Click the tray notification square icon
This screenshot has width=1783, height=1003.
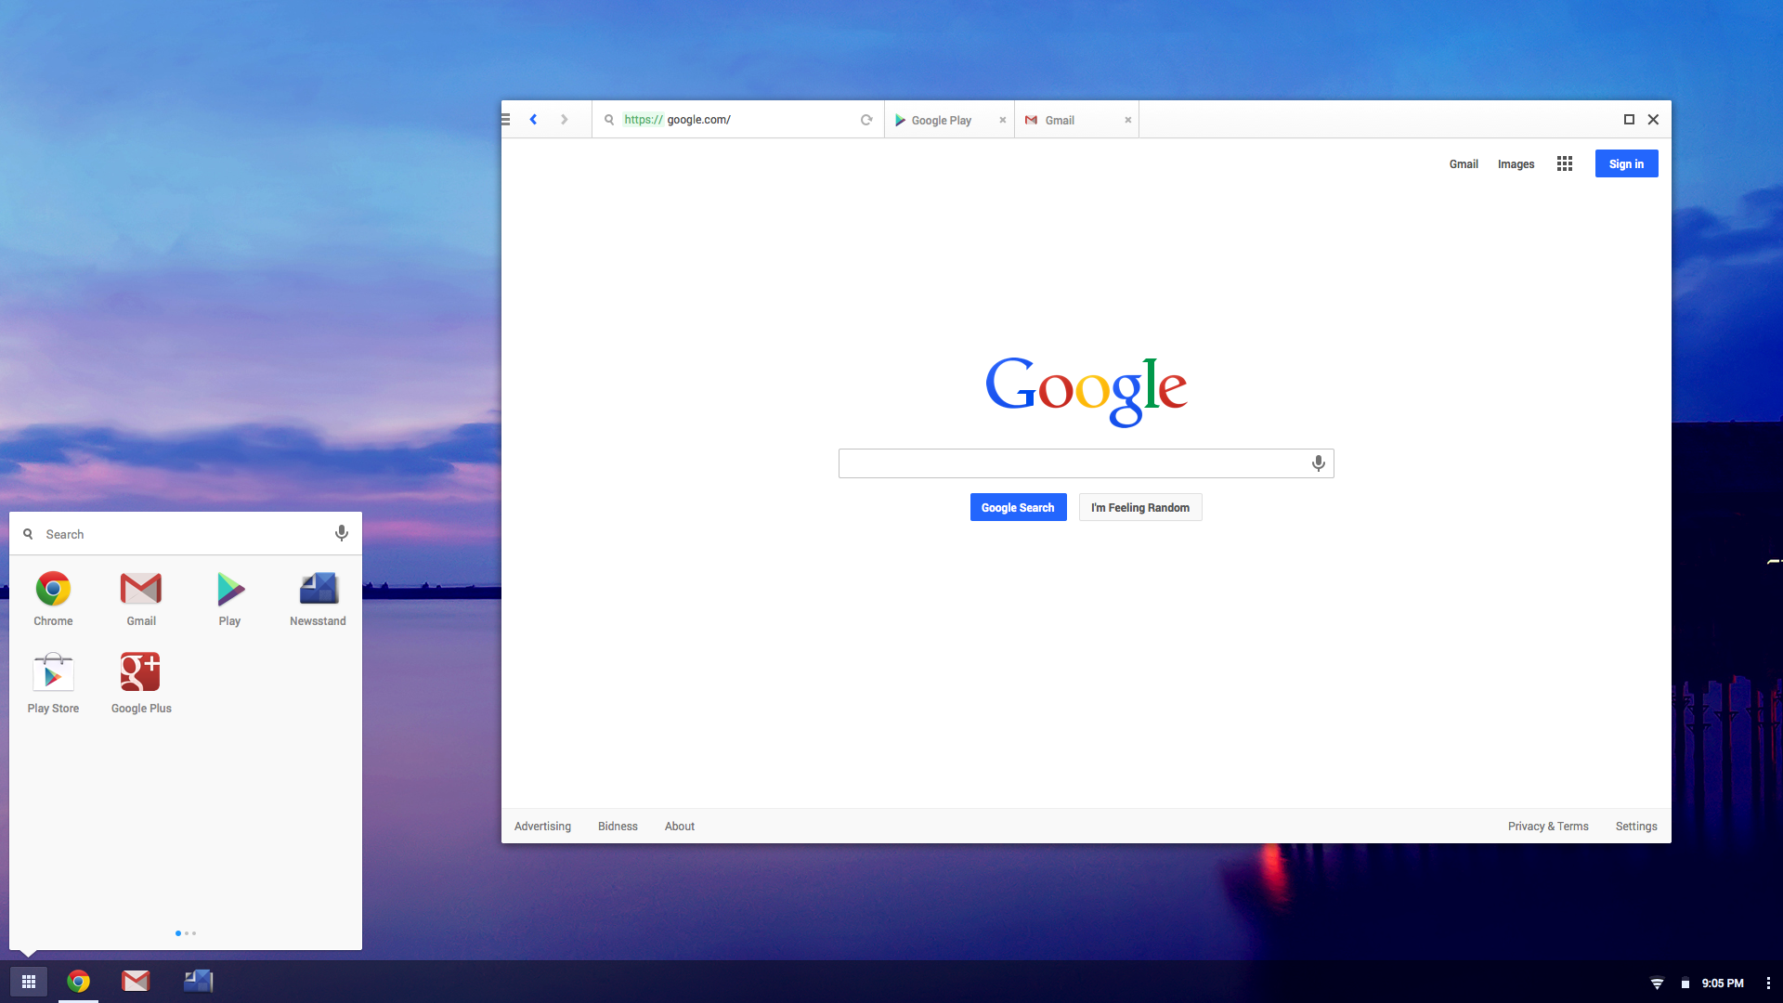pyautogui.click(x=1685, y=984)
